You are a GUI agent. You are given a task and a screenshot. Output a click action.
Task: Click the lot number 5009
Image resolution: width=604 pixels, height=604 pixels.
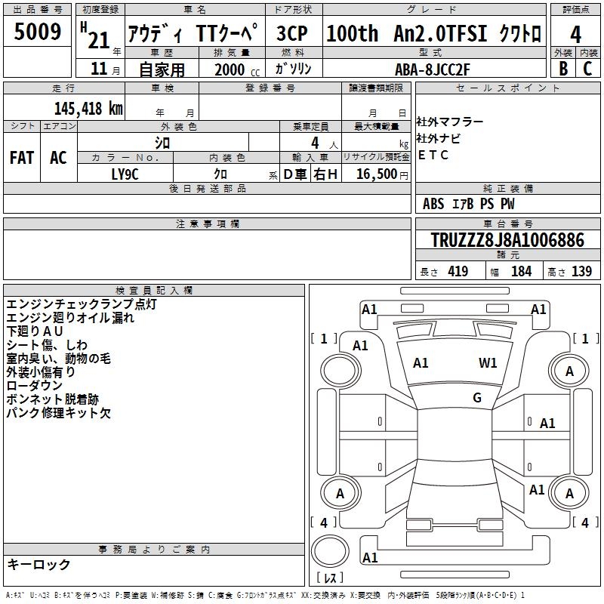[37, 32]
